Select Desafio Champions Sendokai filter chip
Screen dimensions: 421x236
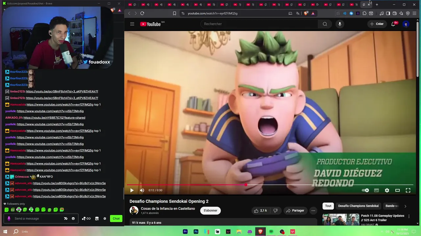[x=358, y=206]
